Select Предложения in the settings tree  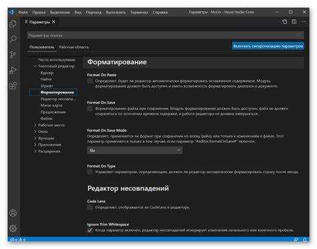pyautogui.click(x=53, y=112)
